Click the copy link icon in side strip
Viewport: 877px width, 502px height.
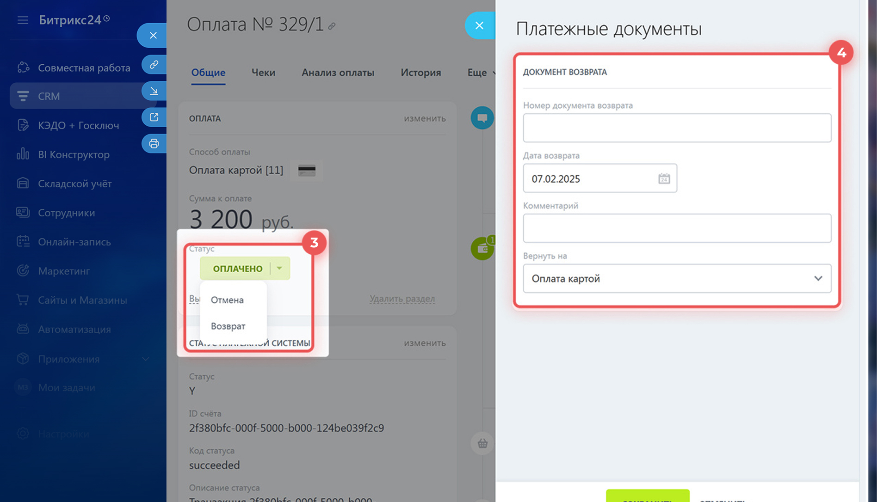(x=154, y=64)
